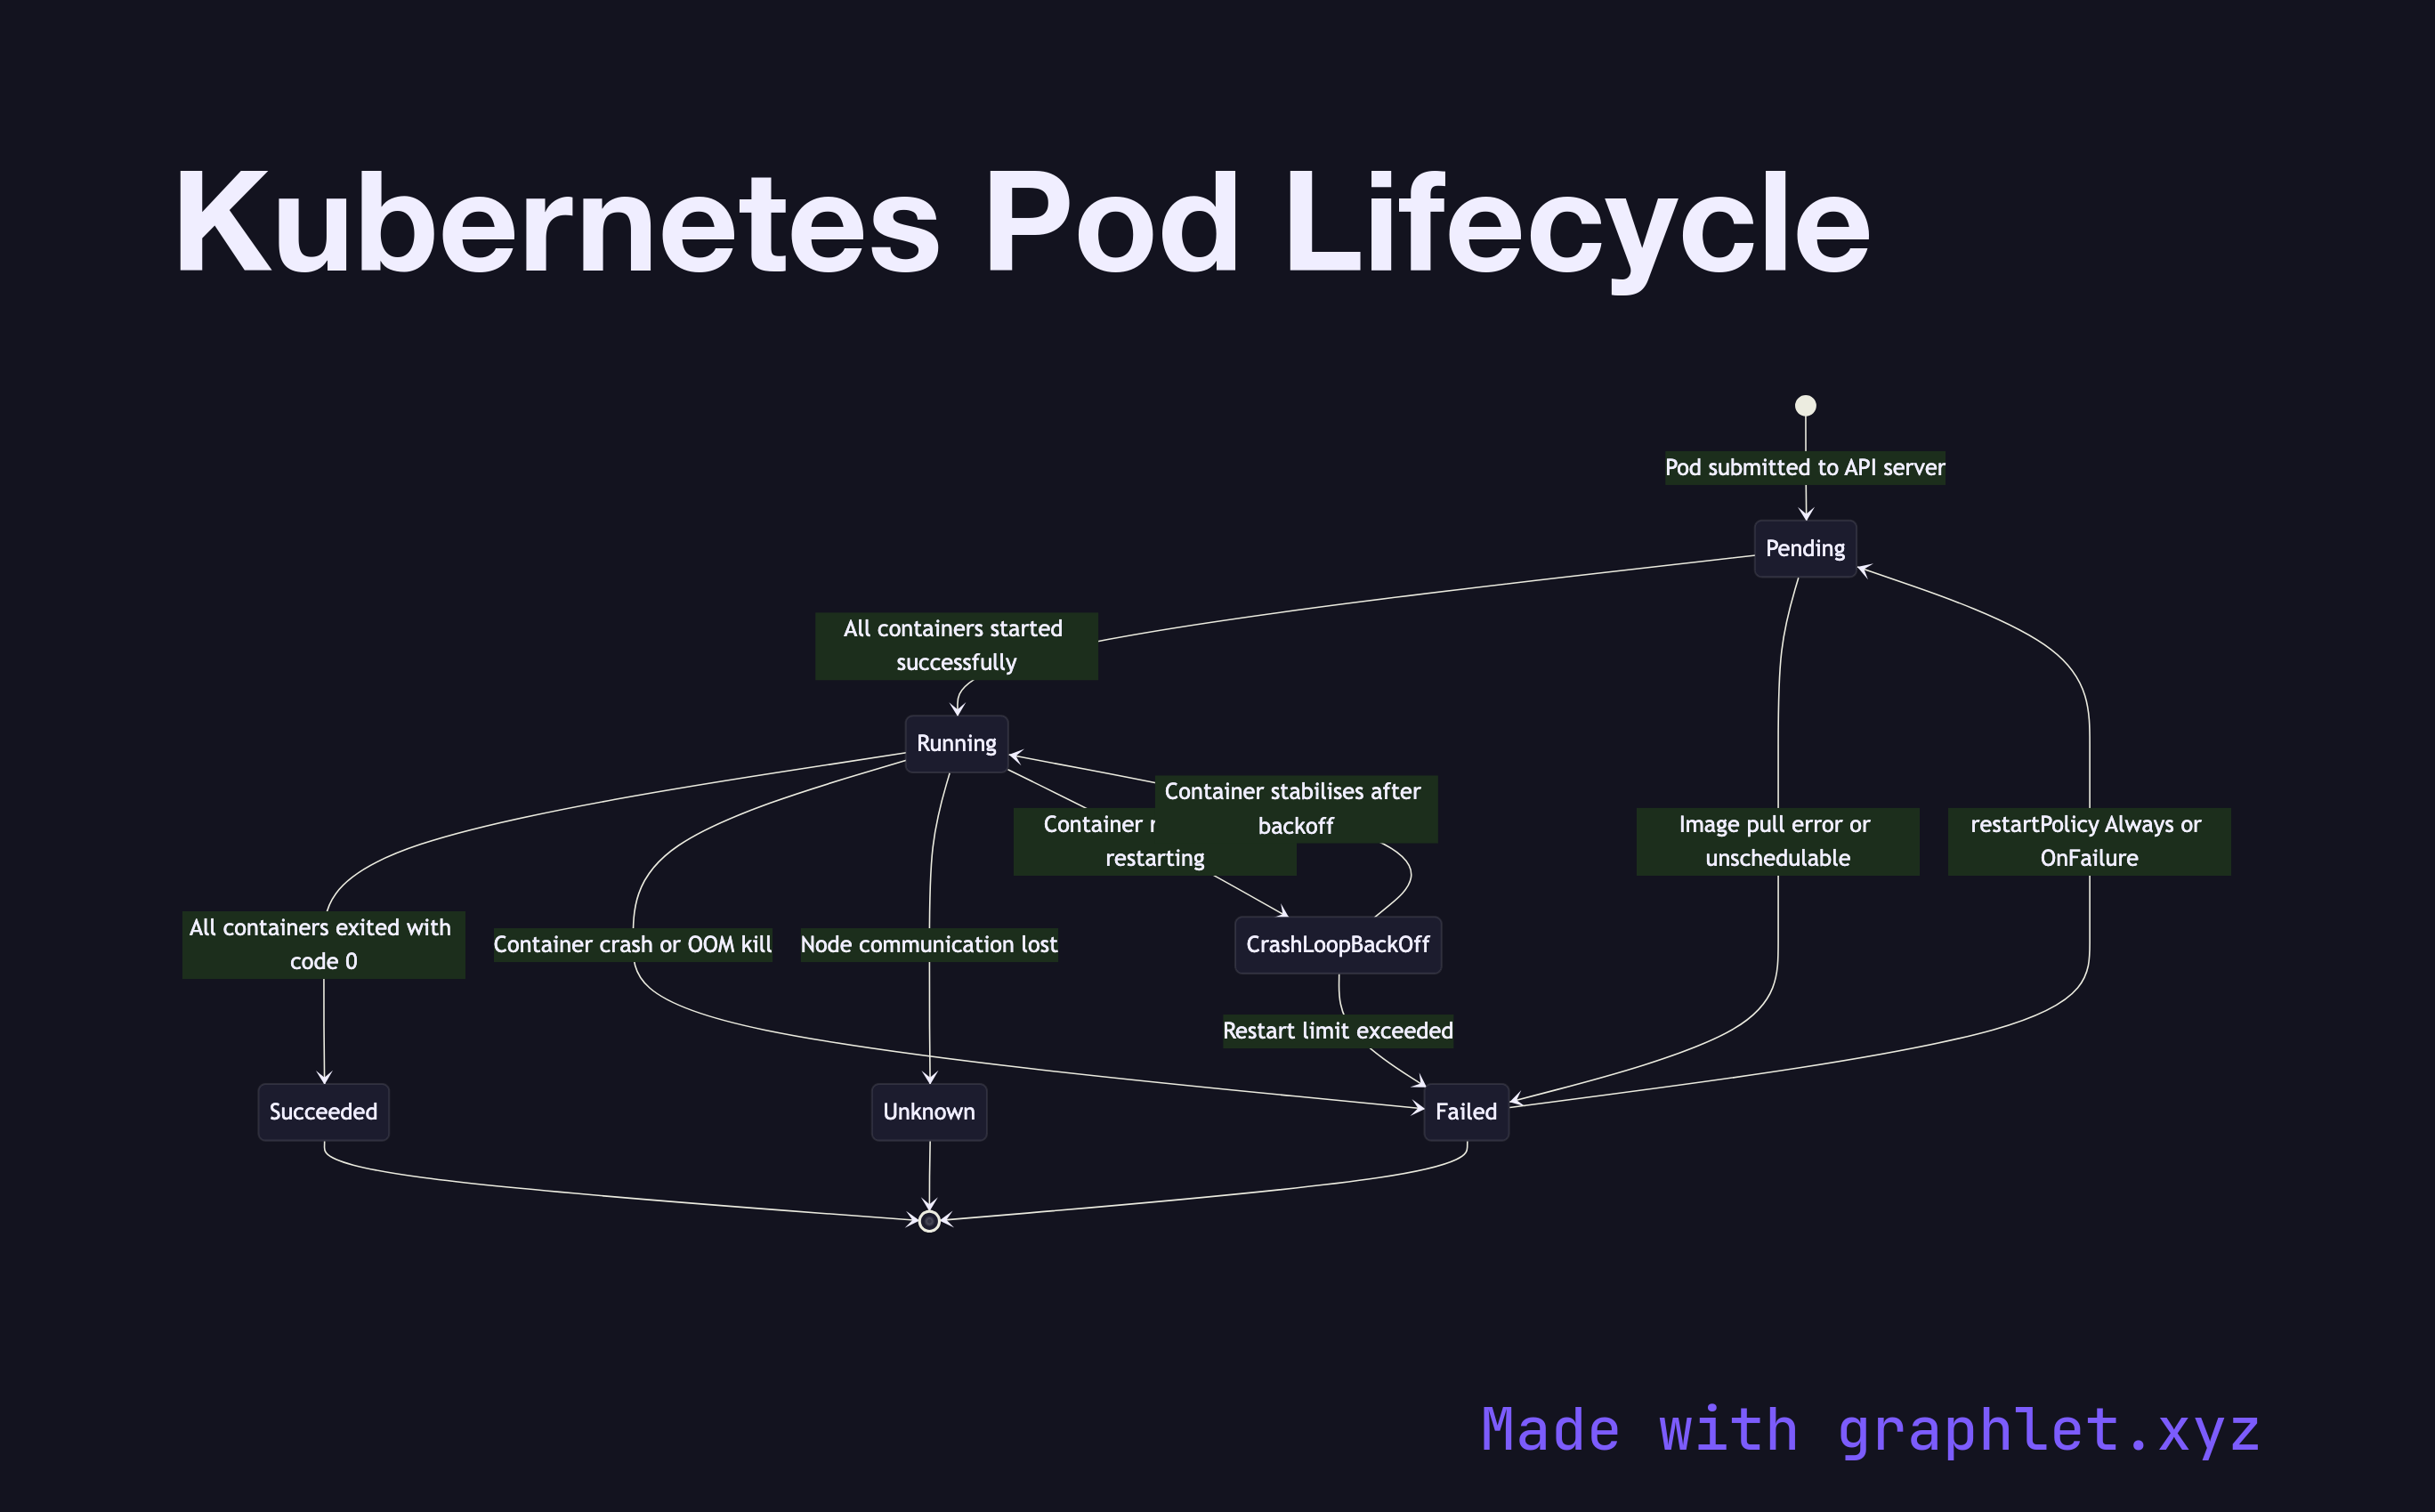Viewport: 2435px width, 1512px height.
Task: Click the initial state start circle
Action: coord(1804,406)
